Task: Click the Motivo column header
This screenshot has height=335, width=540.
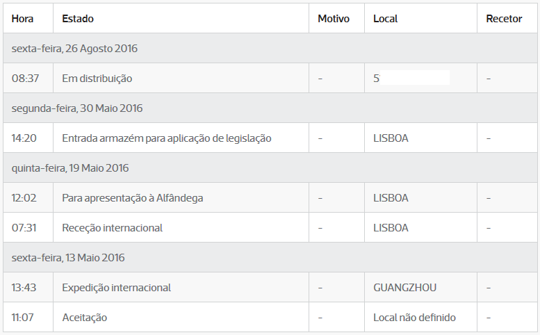Action: [334, 19]
